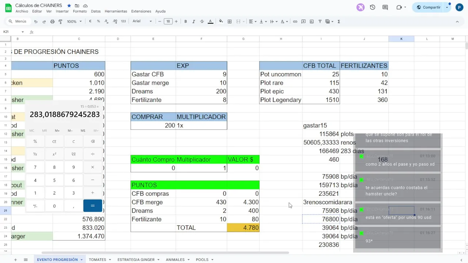Star the Cálculos de CHAINERS document
Image resolution: width=468 pixels, height=263 pixels.
coord(69,6)
